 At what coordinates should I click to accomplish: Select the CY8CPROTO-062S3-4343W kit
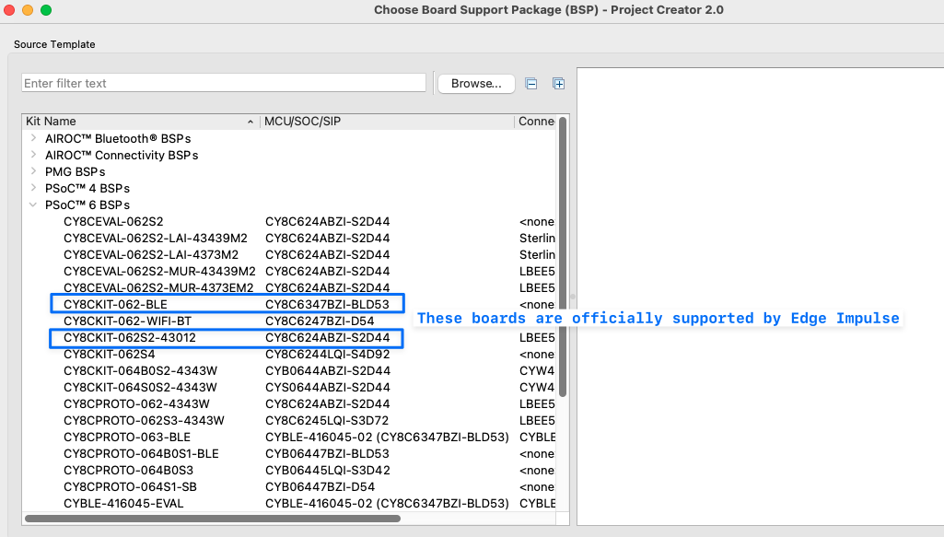pyautogui.click(x=144, y=420)
